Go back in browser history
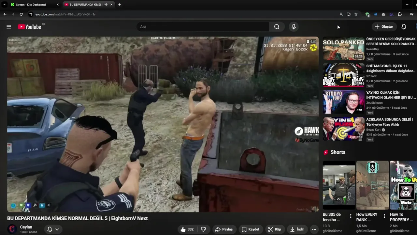Viewport: 417px width, 235px height. click(x=5, y=14)
